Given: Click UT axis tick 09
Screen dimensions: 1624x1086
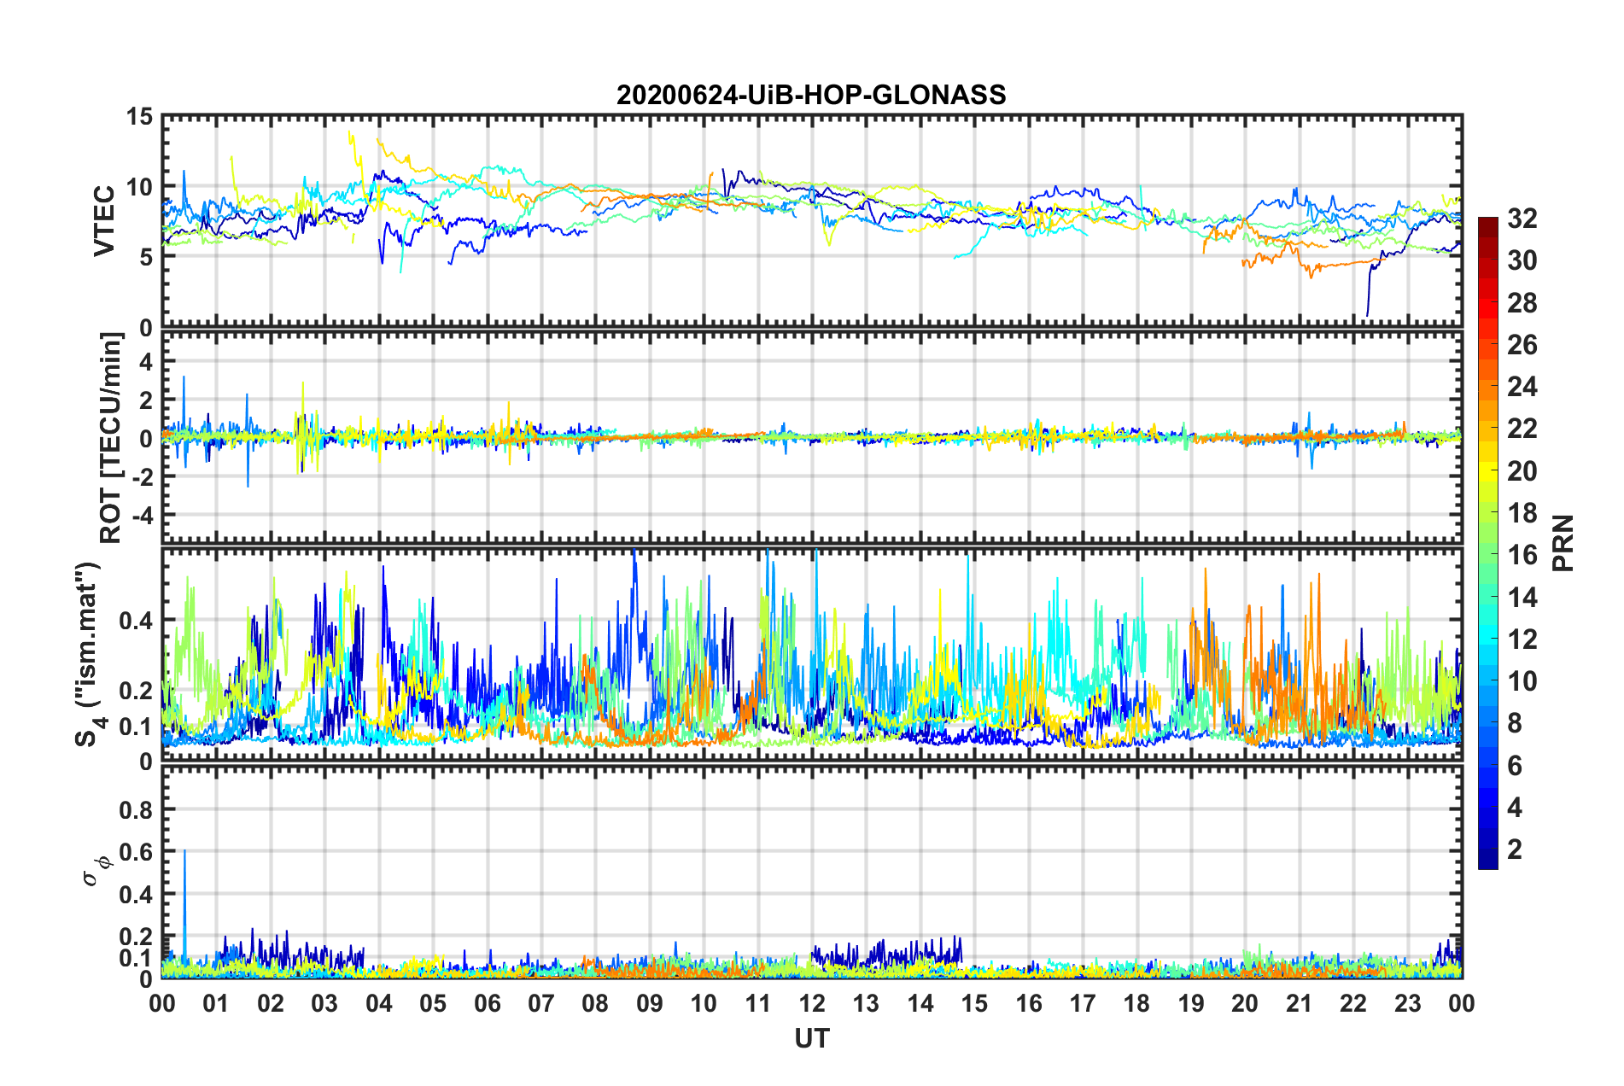Looking at the screenshot, I should [x=650, y=1003].
